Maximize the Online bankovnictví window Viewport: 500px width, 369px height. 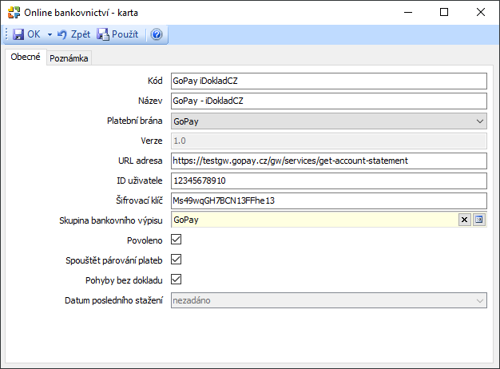click(444, 13)
